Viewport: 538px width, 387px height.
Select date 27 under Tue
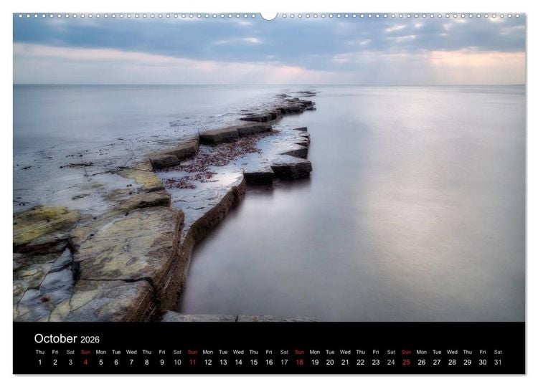[x=437, y=363]
